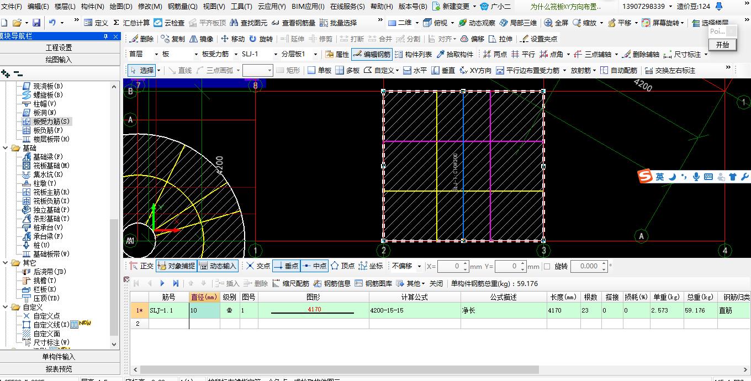Open BIM应用(I) menu
751x381 pixels.
308,7
